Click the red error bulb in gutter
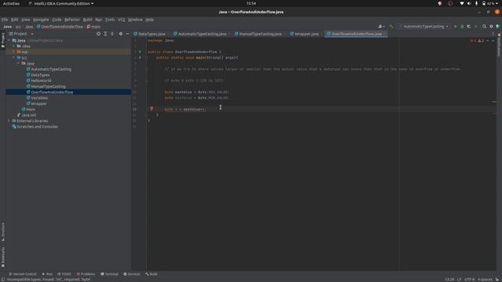The height and width of the screenshot is (282, 502). pyautogui.click(x=151, y=109)
